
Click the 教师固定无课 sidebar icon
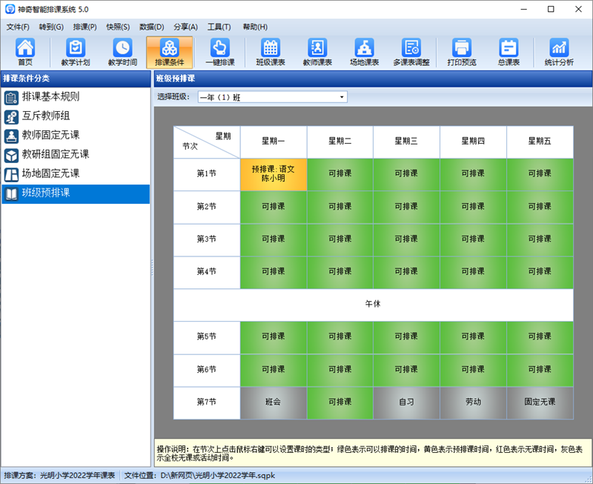[11, 136]
